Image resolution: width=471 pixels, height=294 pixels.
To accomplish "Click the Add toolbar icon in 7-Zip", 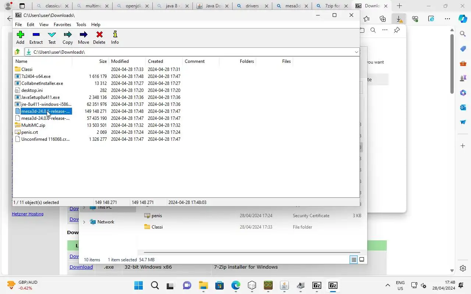I will click(x=20, y=37).
